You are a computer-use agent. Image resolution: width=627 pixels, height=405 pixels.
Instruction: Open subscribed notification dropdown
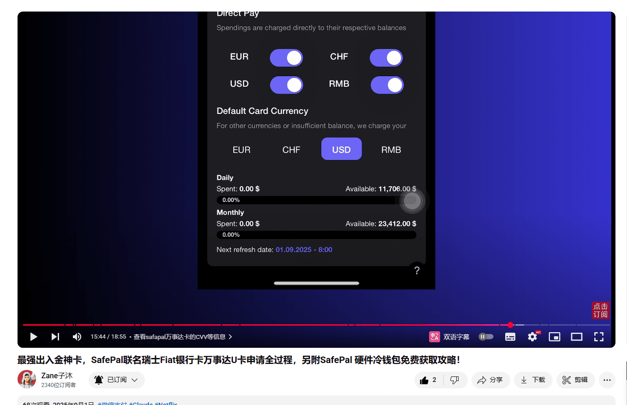point(117,380)
